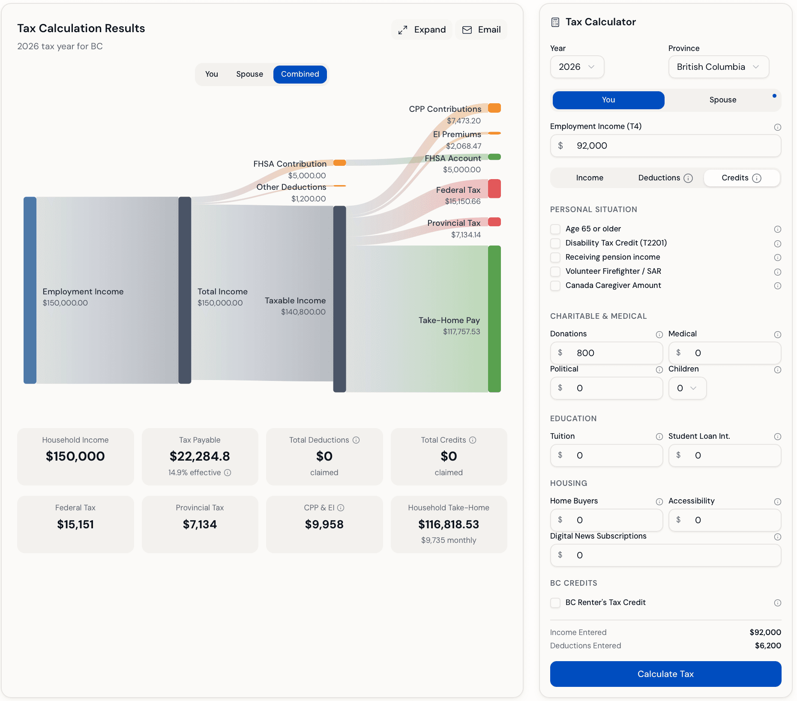The width and height of the screenshot is (797, 701).
Task: Click the info icon beside 14.9% effective rate
Action: pos(228,473)
